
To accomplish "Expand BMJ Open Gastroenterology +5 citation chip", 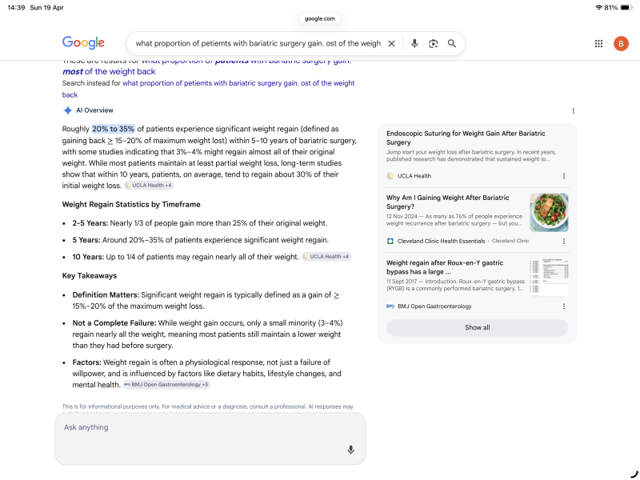I will tap(166, 385).
